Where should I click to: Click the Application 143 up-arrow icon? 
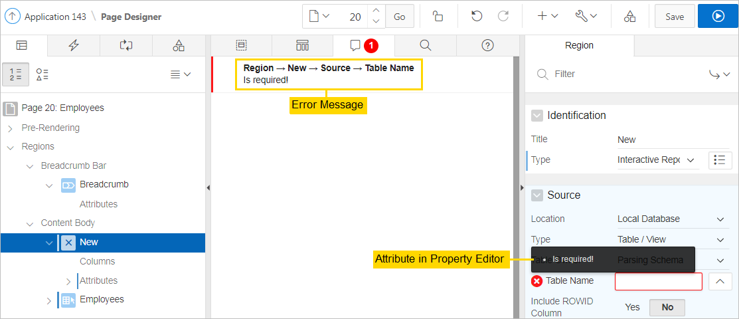pyautogui.click(x=12, y=17)
